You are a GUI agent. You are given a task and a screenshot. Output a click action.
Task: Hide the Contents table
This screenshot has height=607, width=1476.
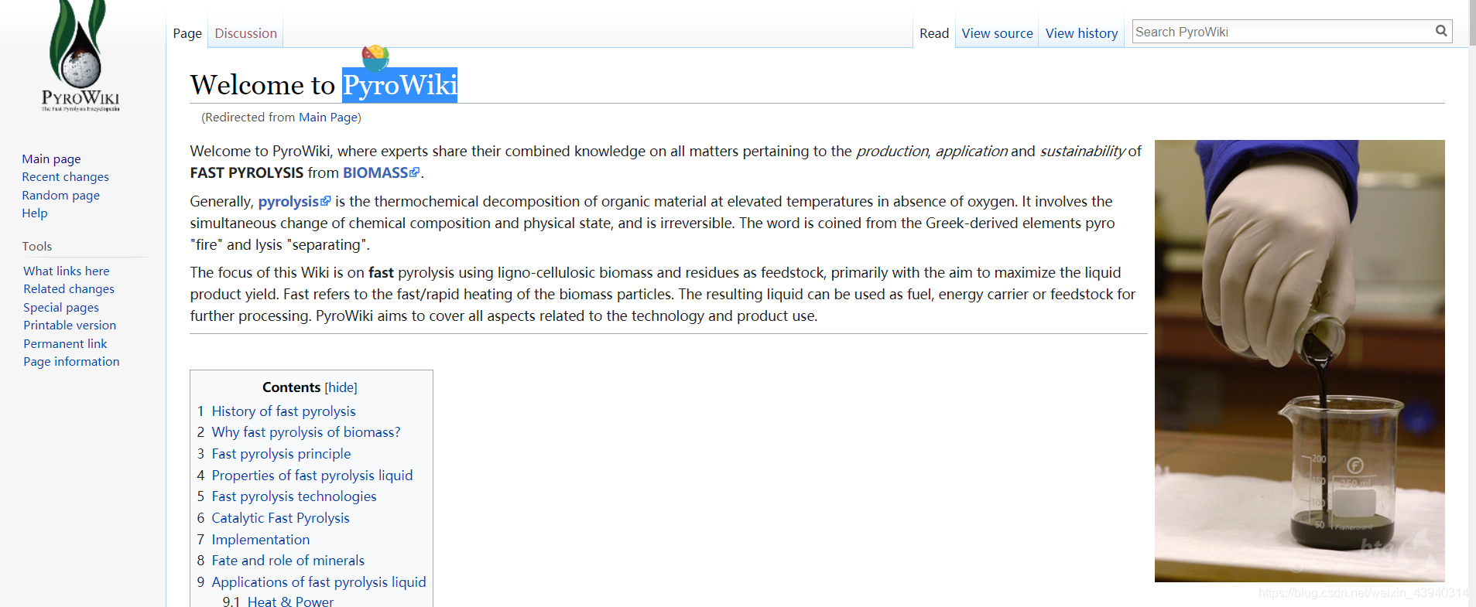pos(341,387)
